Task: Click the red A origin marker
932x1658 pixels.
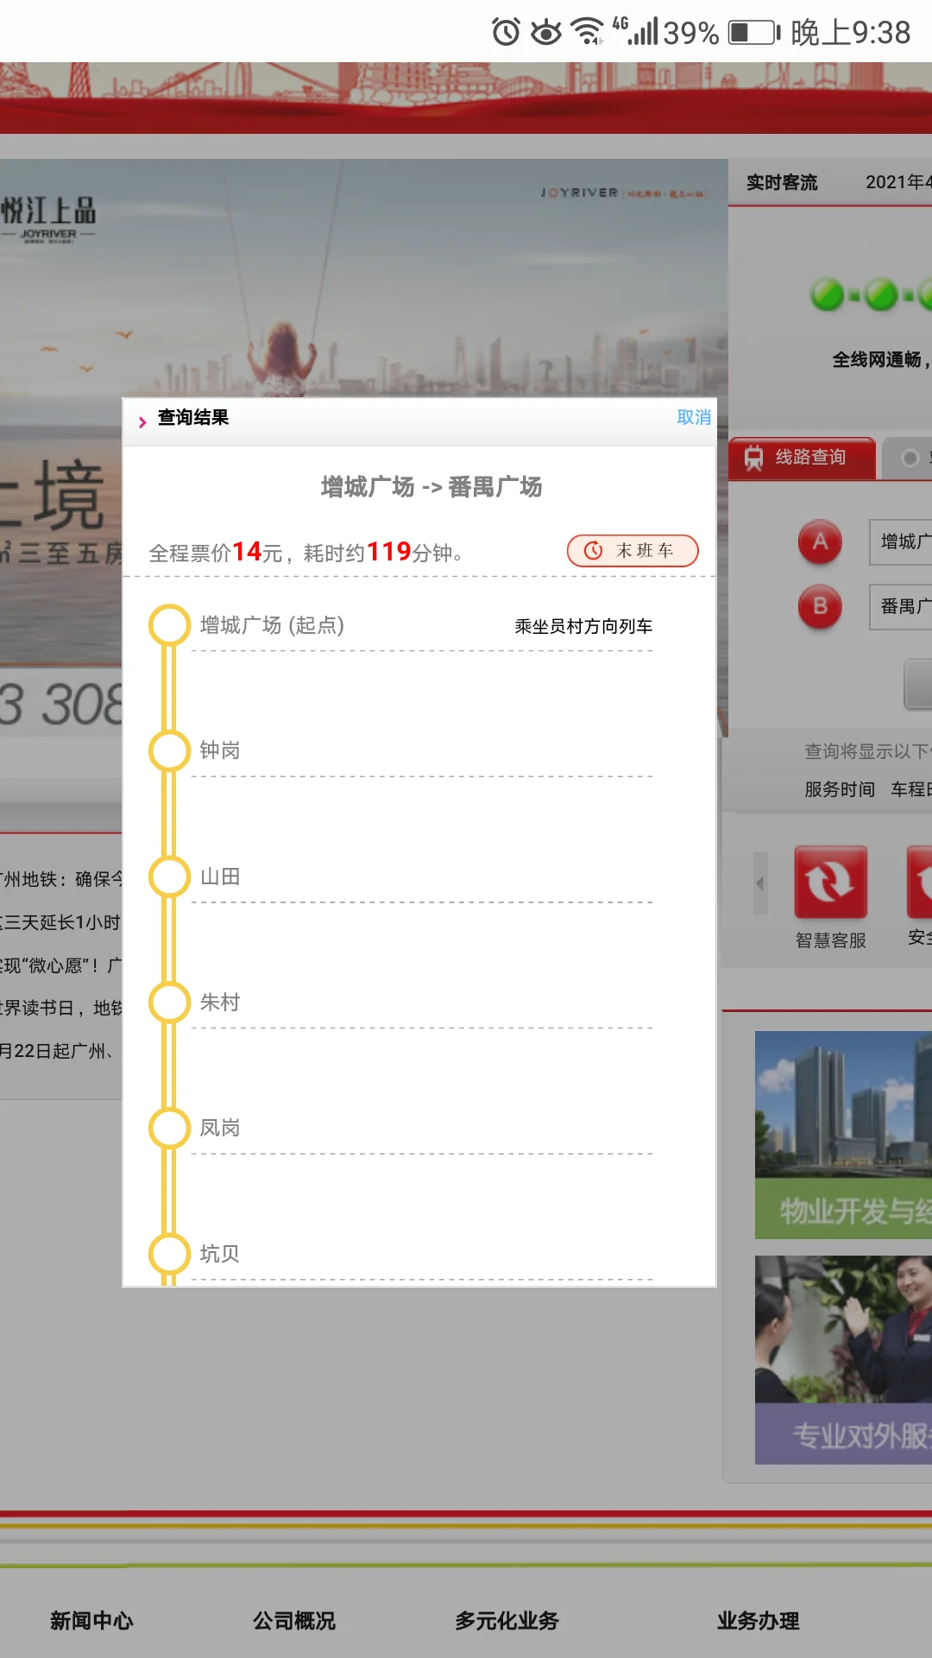Action: (x=820, y=542)
